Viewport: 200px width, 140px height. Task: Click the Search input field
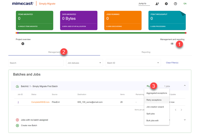tap(36, 63)
